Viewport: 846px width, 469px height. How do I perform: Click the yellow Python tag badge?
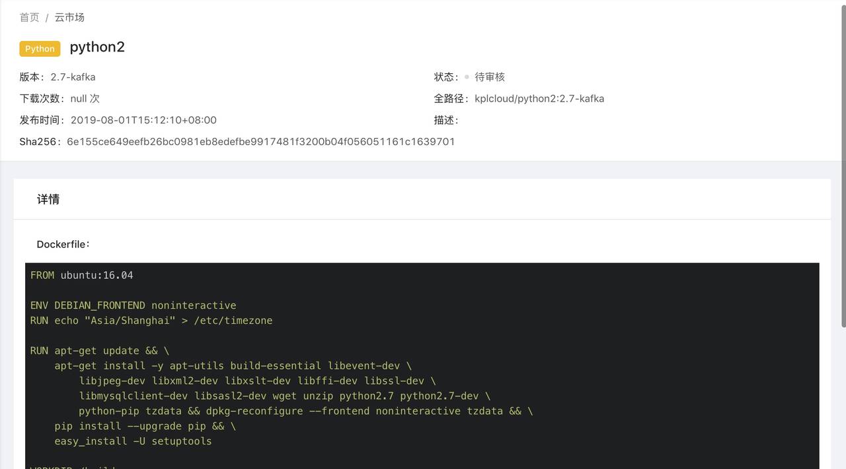point(40,49)
